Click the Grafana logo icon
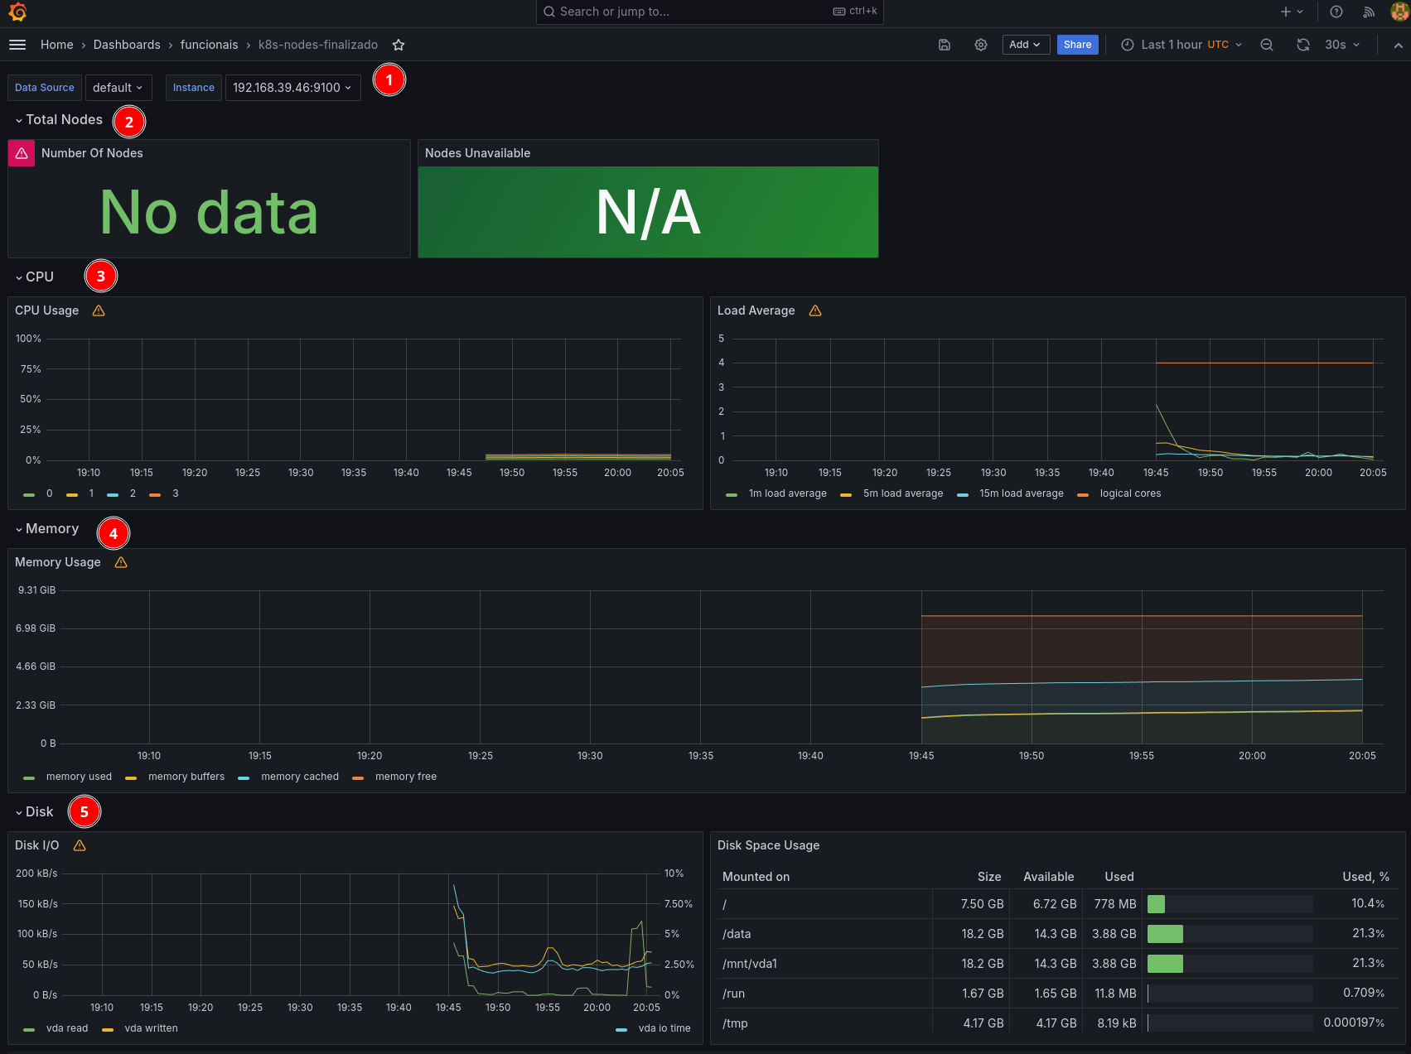1411x1054 pixels. (17, 12)
